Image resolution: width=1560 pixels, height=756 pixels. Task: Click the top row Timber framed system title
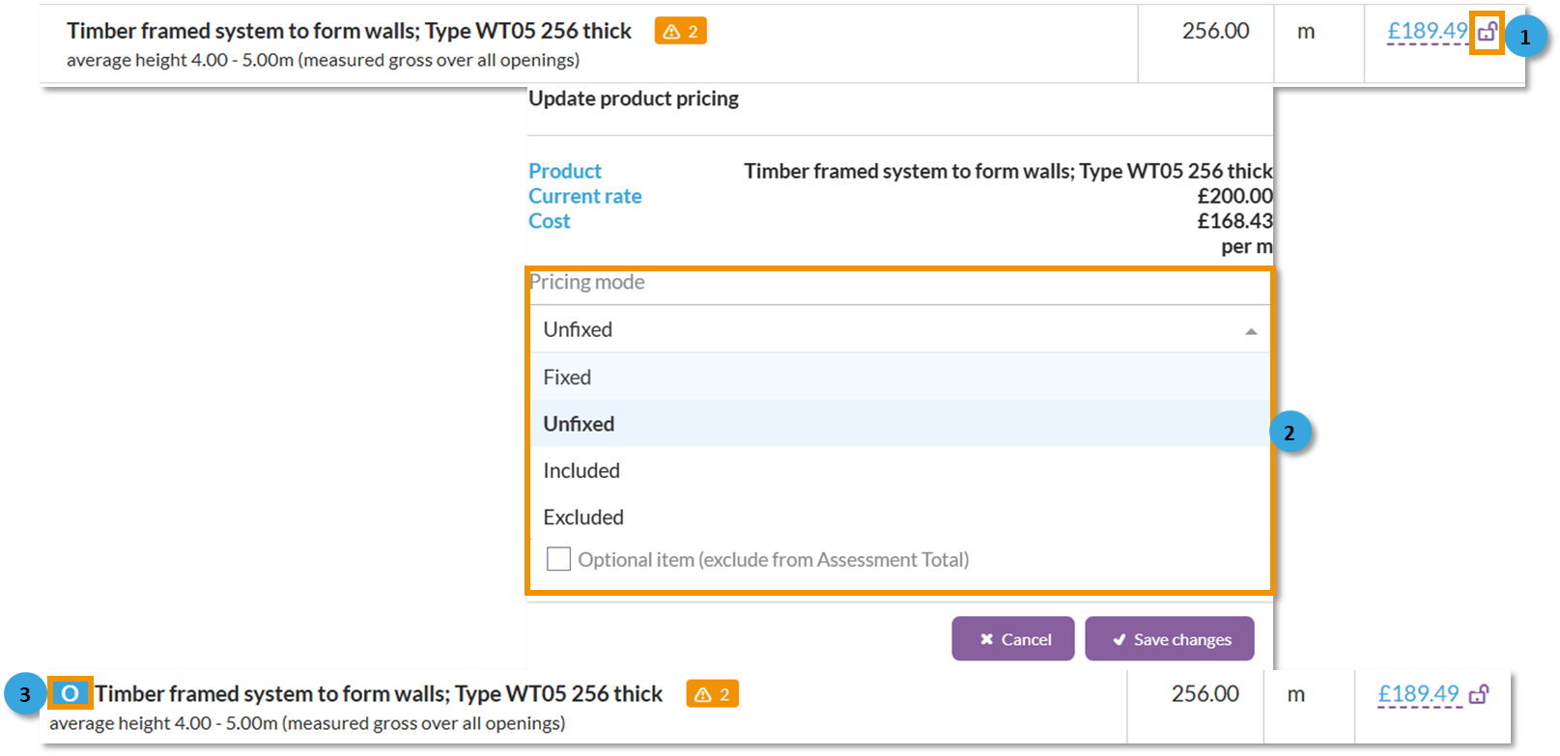pos(349,31)
